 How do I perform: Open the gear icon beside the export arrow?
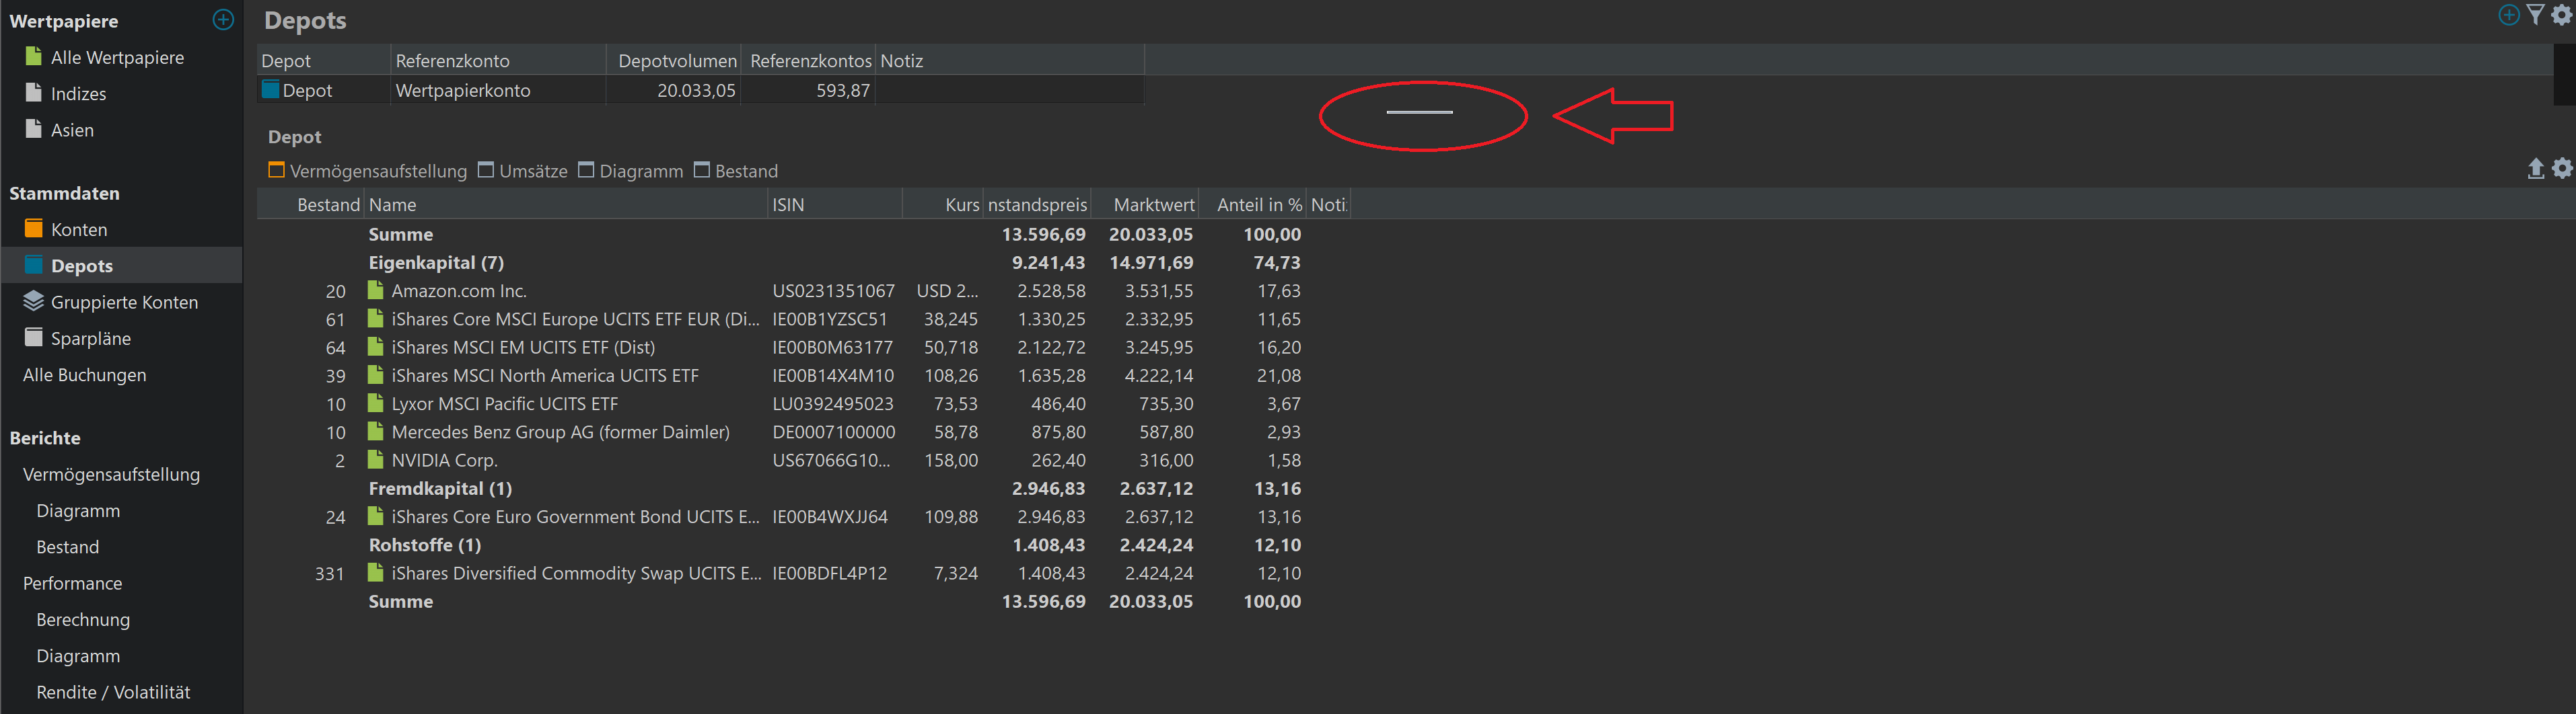pyautogui.click(x=2561, y=169)
